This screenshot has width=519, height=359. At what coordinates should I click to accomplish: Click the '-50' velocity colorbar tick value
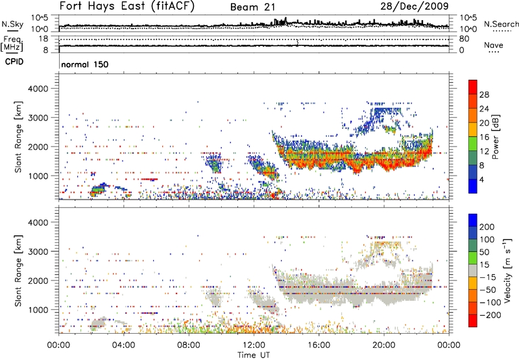[487, 290]
